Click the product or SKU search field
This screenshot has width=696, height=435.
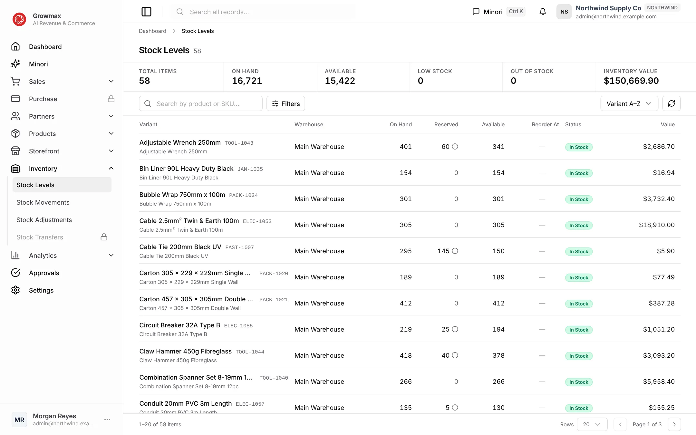coord(200,103)
